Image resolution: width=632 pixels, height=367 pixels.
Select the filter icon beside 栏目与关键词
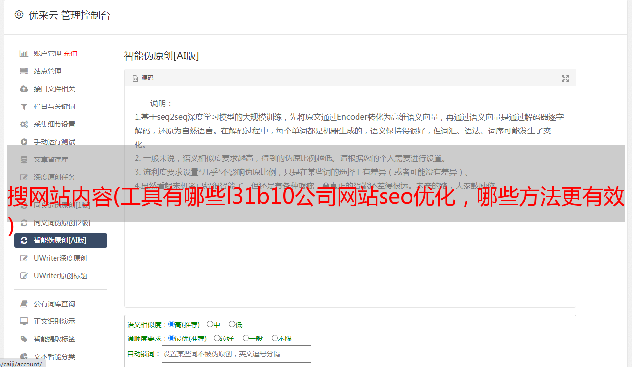[24, 106]
